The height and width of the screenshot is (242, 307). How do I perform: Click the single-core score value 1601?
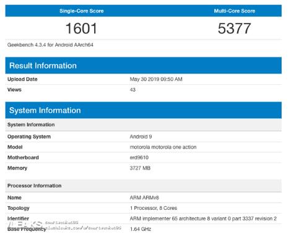[81, 28]
